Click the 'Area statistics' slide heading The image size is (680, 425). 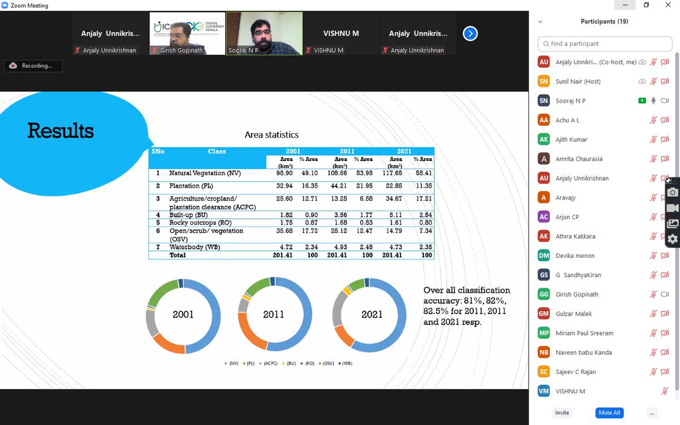pyautogui.click(x=271, y=135)
